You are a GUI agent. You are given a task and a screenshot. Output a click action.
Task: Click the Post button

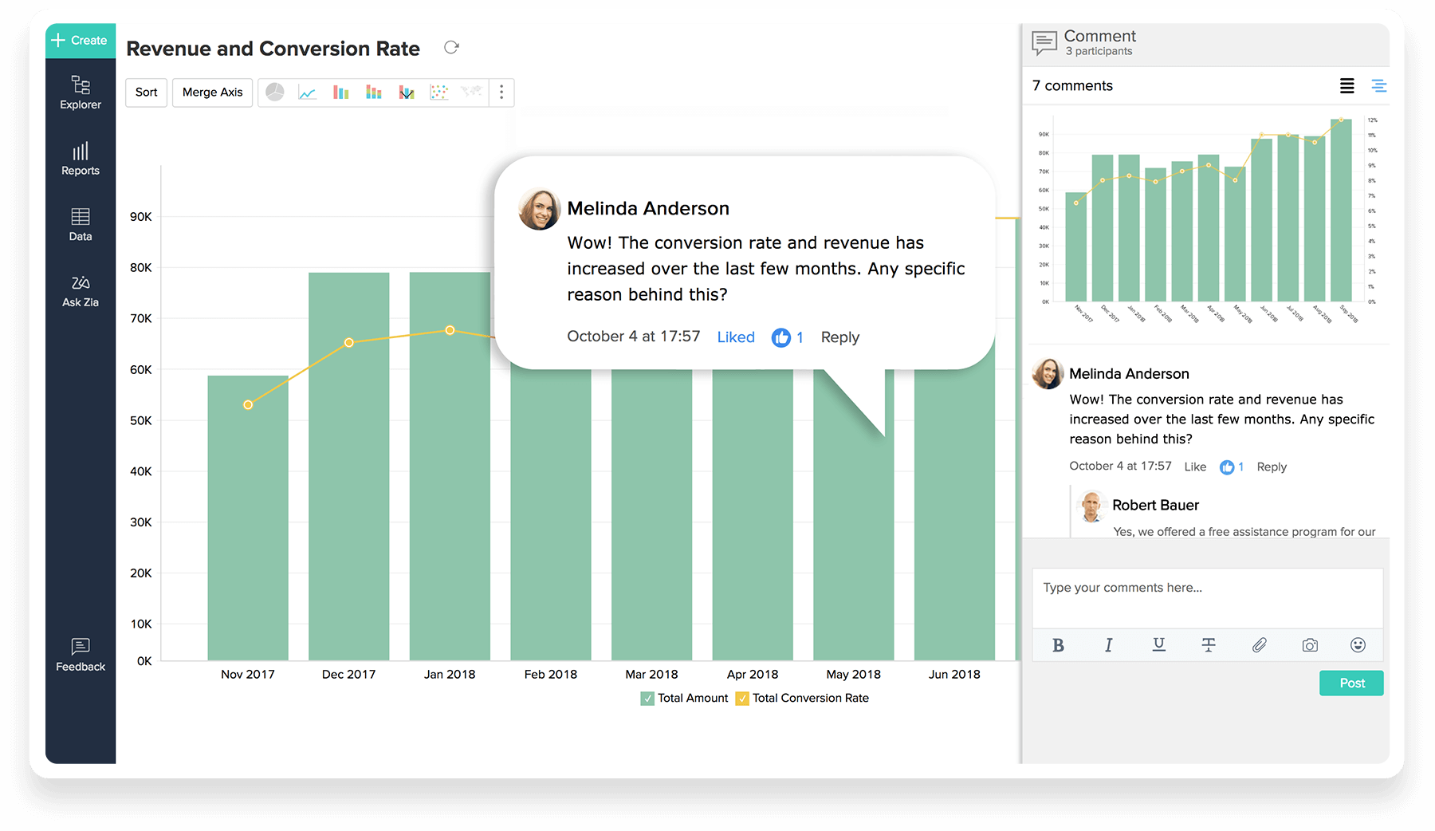tap(1351, 683)
